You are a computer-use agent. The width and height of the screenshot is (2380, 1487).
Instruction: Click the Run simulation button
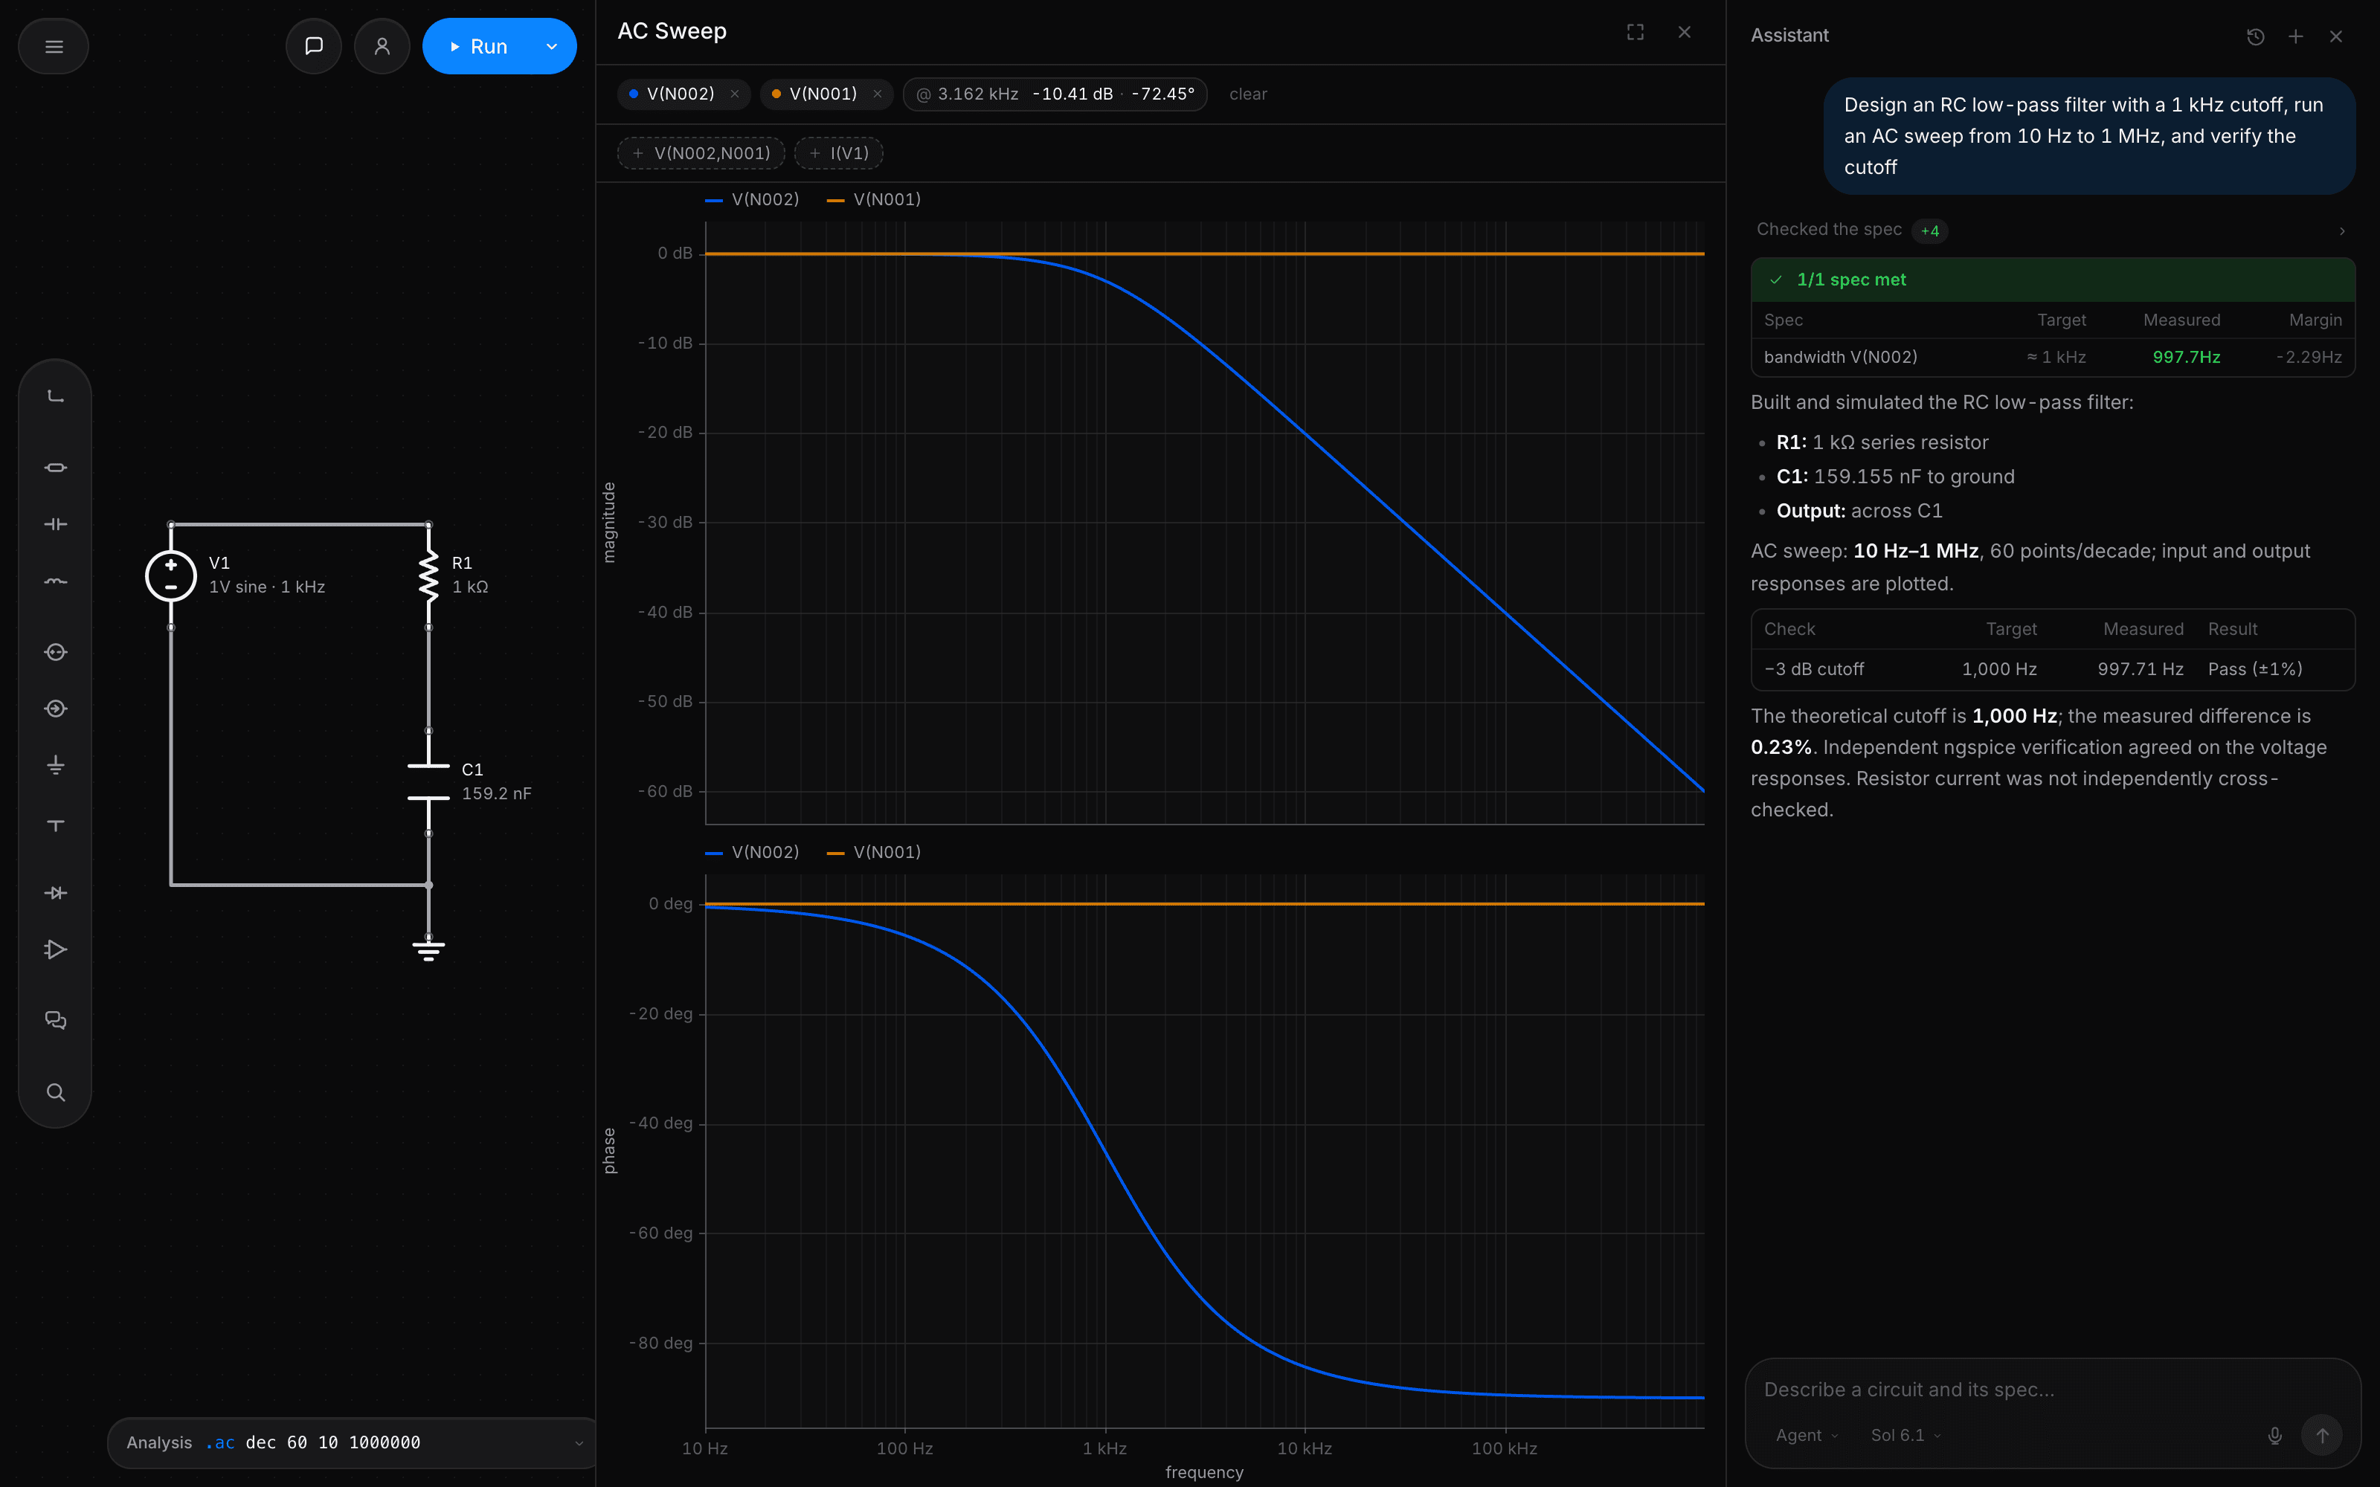[x=478, y=46]
